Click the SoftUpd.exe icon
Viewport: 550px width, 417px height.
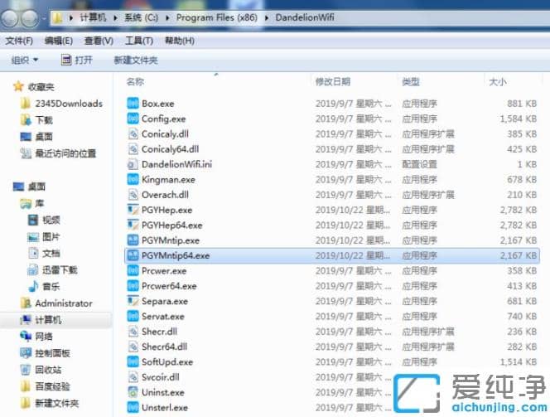tap(133, 362)
